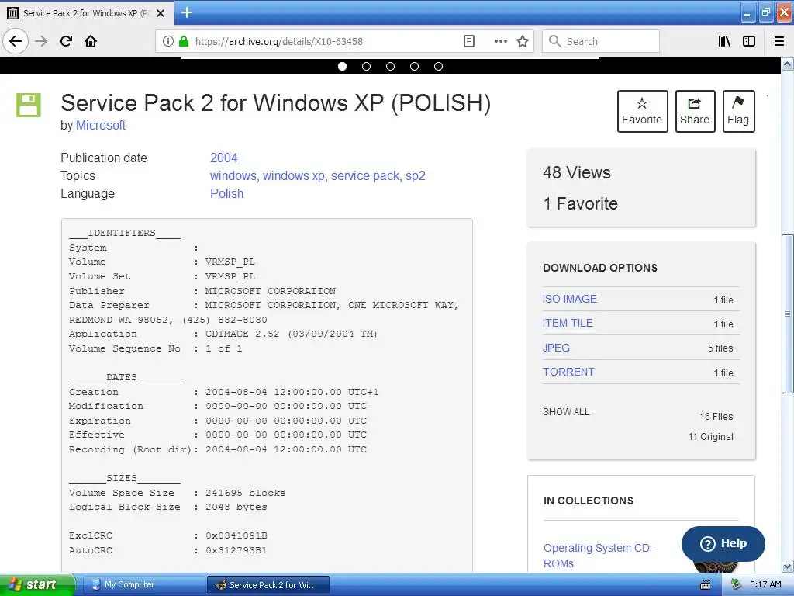This screenshot has height=596, width=794.
Task: Download the ISO IMAGE file
Action: [570, 299]
